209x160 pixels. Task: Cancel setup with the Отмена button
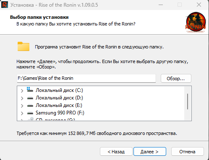[188, 152]
